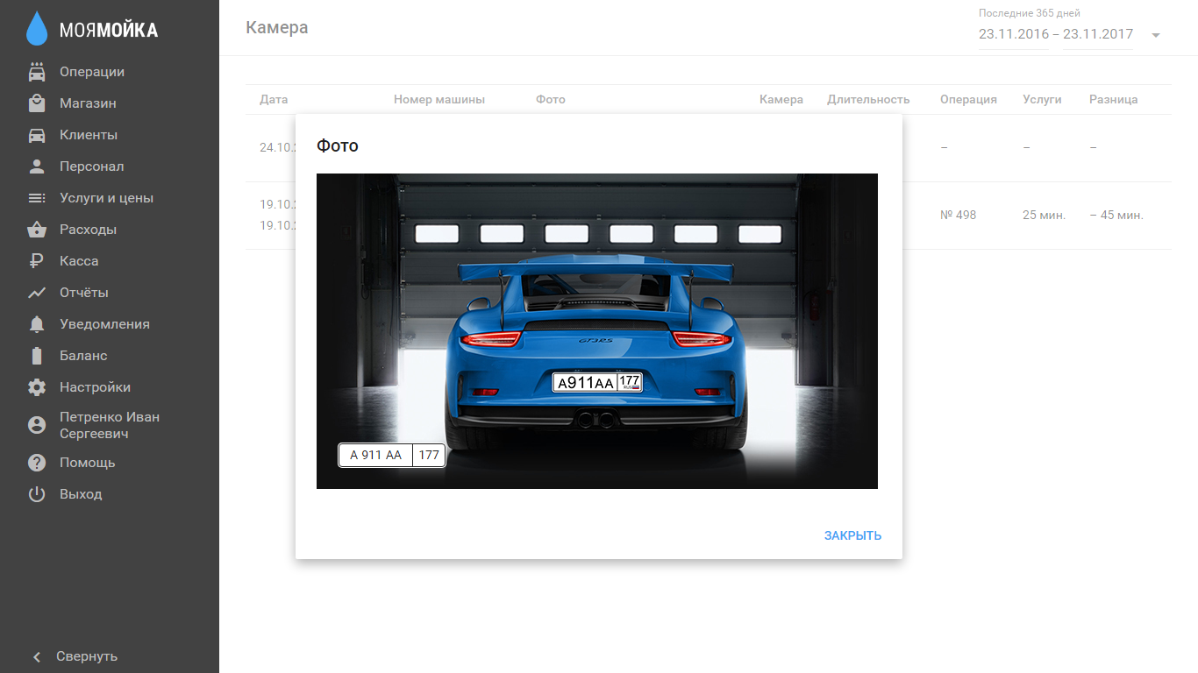The height and width of the screenshot is (673, 1198).
Task: Click the start date 23.11.2016 field
Action: point(1013,34)
